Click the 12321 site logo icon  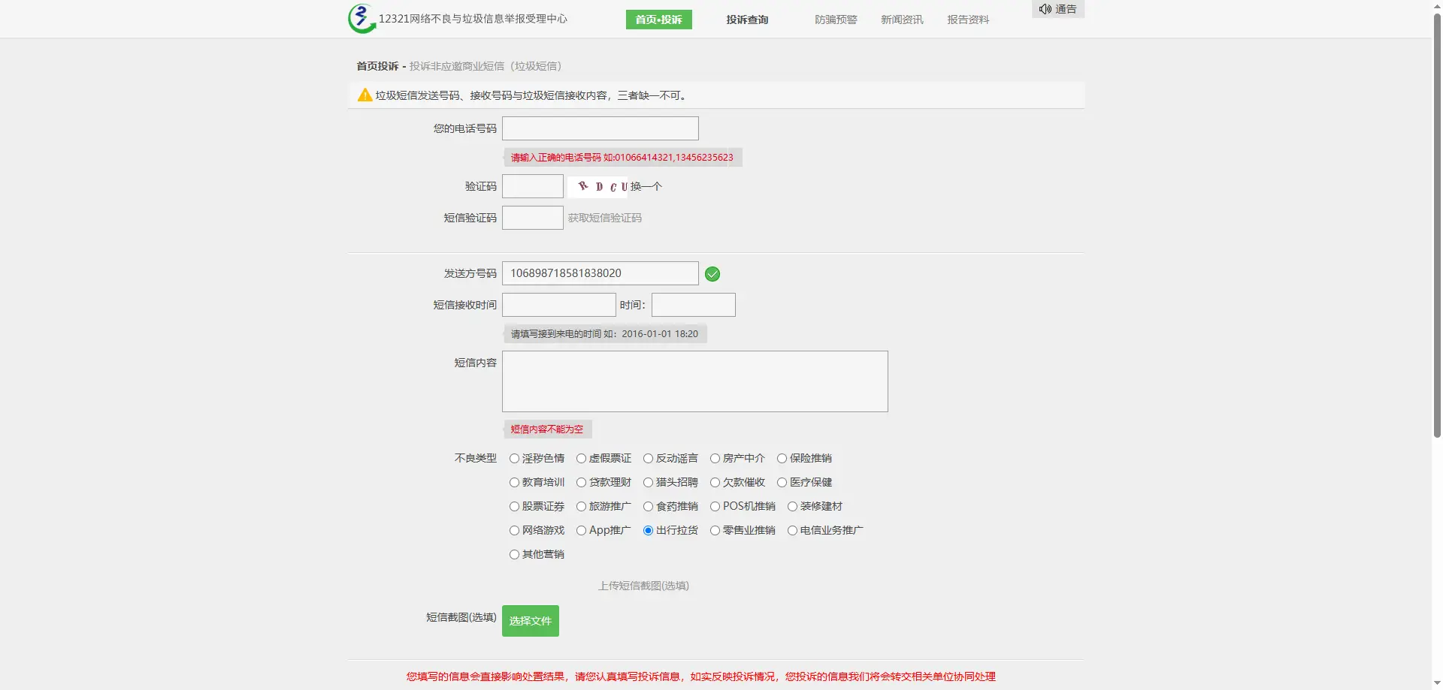coord(362,19)
